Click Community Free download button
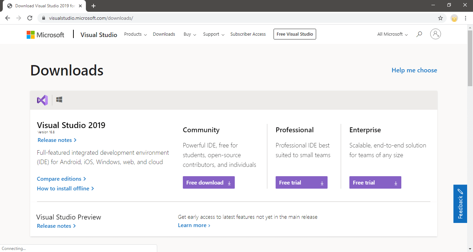Viewport: 473px width, 252px height. (x=209, y=182)
